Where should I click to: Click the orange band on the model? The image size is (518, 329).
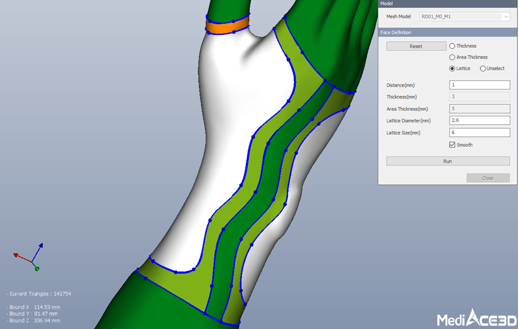tap(227, 26)
